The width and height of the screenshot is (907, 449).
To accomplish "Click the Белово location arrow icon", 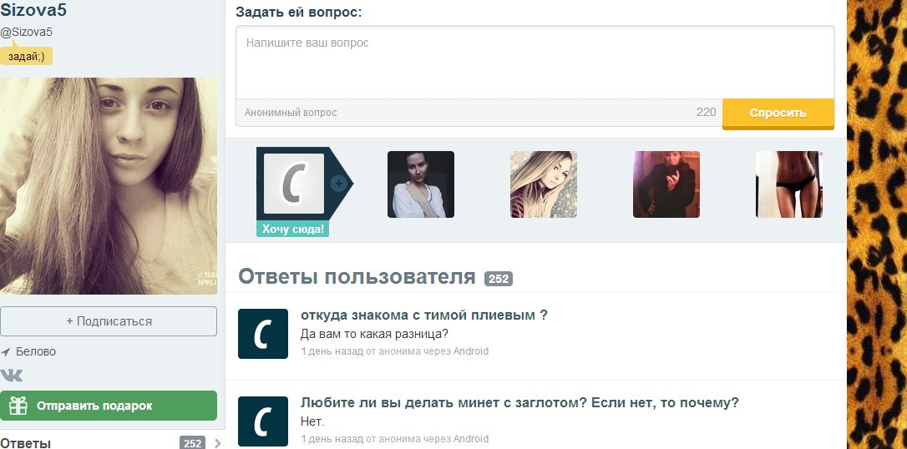I will [6, 352].
